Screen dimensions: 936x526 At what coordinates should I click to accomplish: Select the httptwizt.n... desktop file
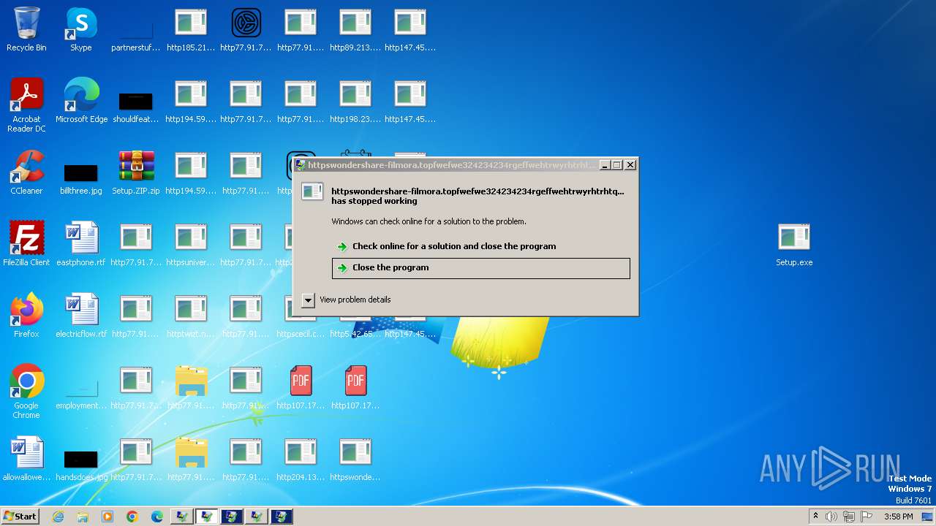(x=191, y=316)
